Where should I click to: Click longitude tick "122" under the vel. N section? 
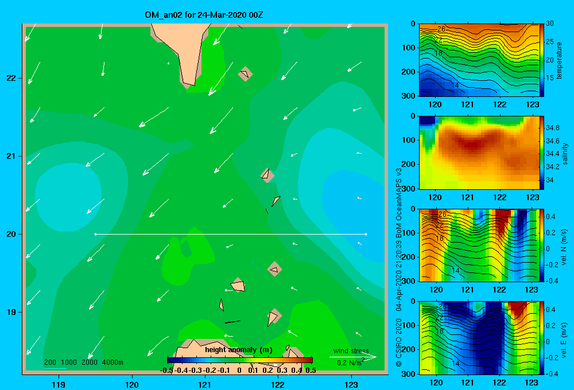pos(499,290)
